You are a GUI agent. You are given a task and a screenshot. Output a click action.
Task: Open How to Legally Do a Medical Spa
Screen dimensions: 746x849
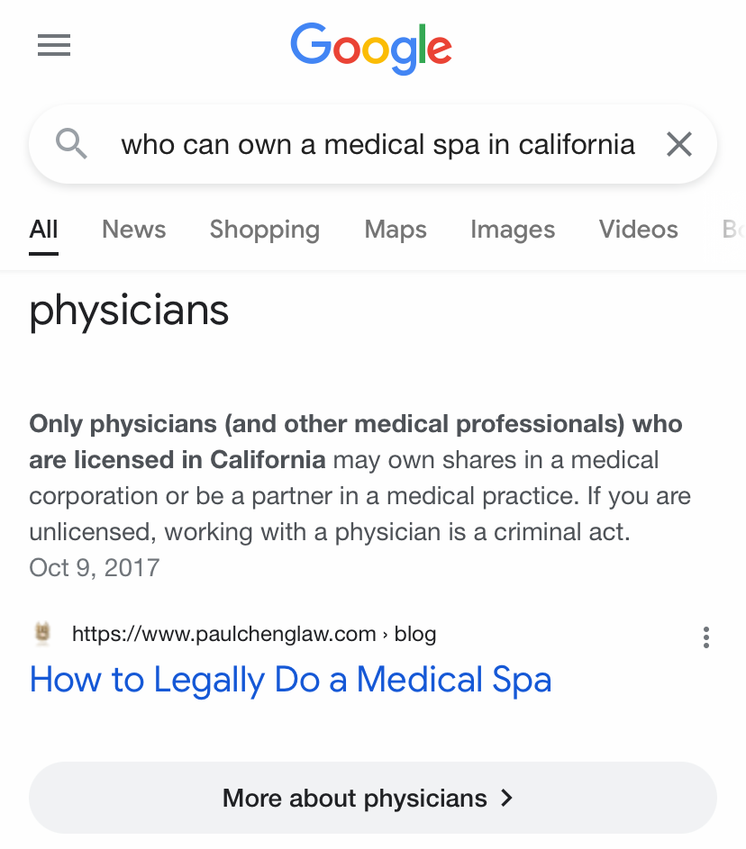click(x=290, y=679)
